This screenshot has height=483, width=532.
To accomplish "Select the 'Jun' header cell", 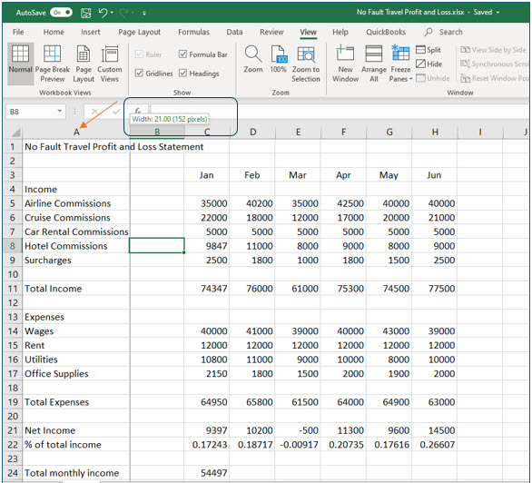I will point(434,175).
